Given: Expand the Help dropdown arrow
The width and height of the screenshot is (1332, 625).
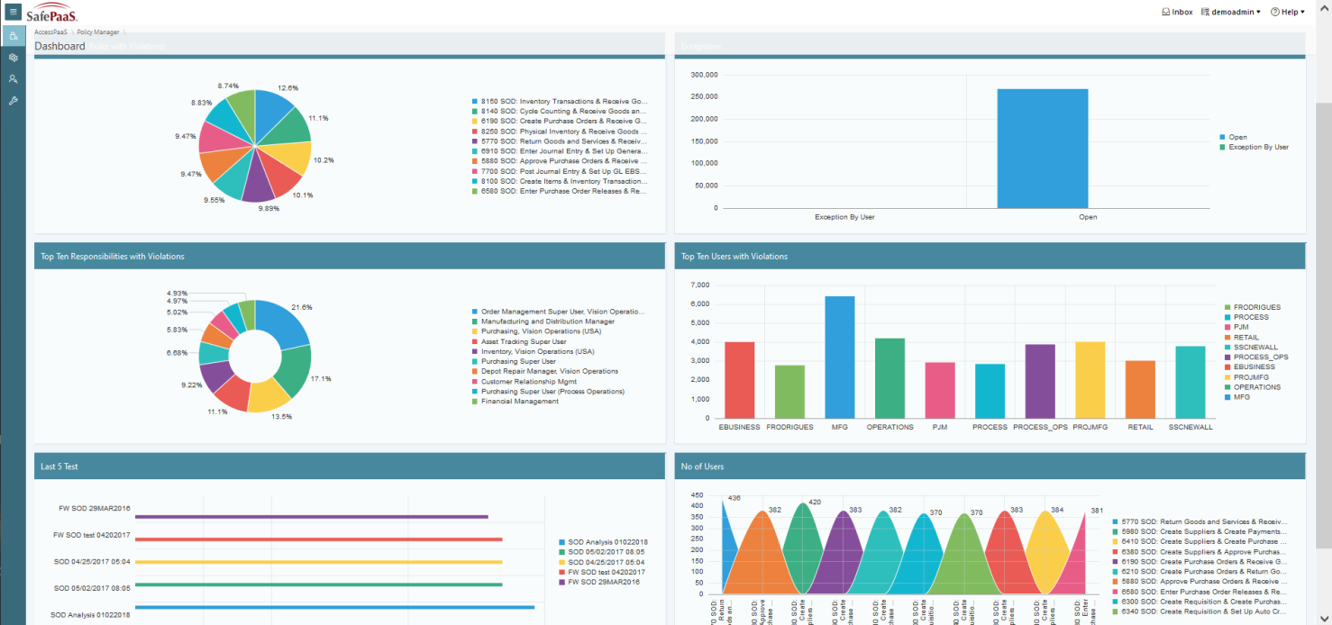Looking at the screenshot, I should [1303, 13].
